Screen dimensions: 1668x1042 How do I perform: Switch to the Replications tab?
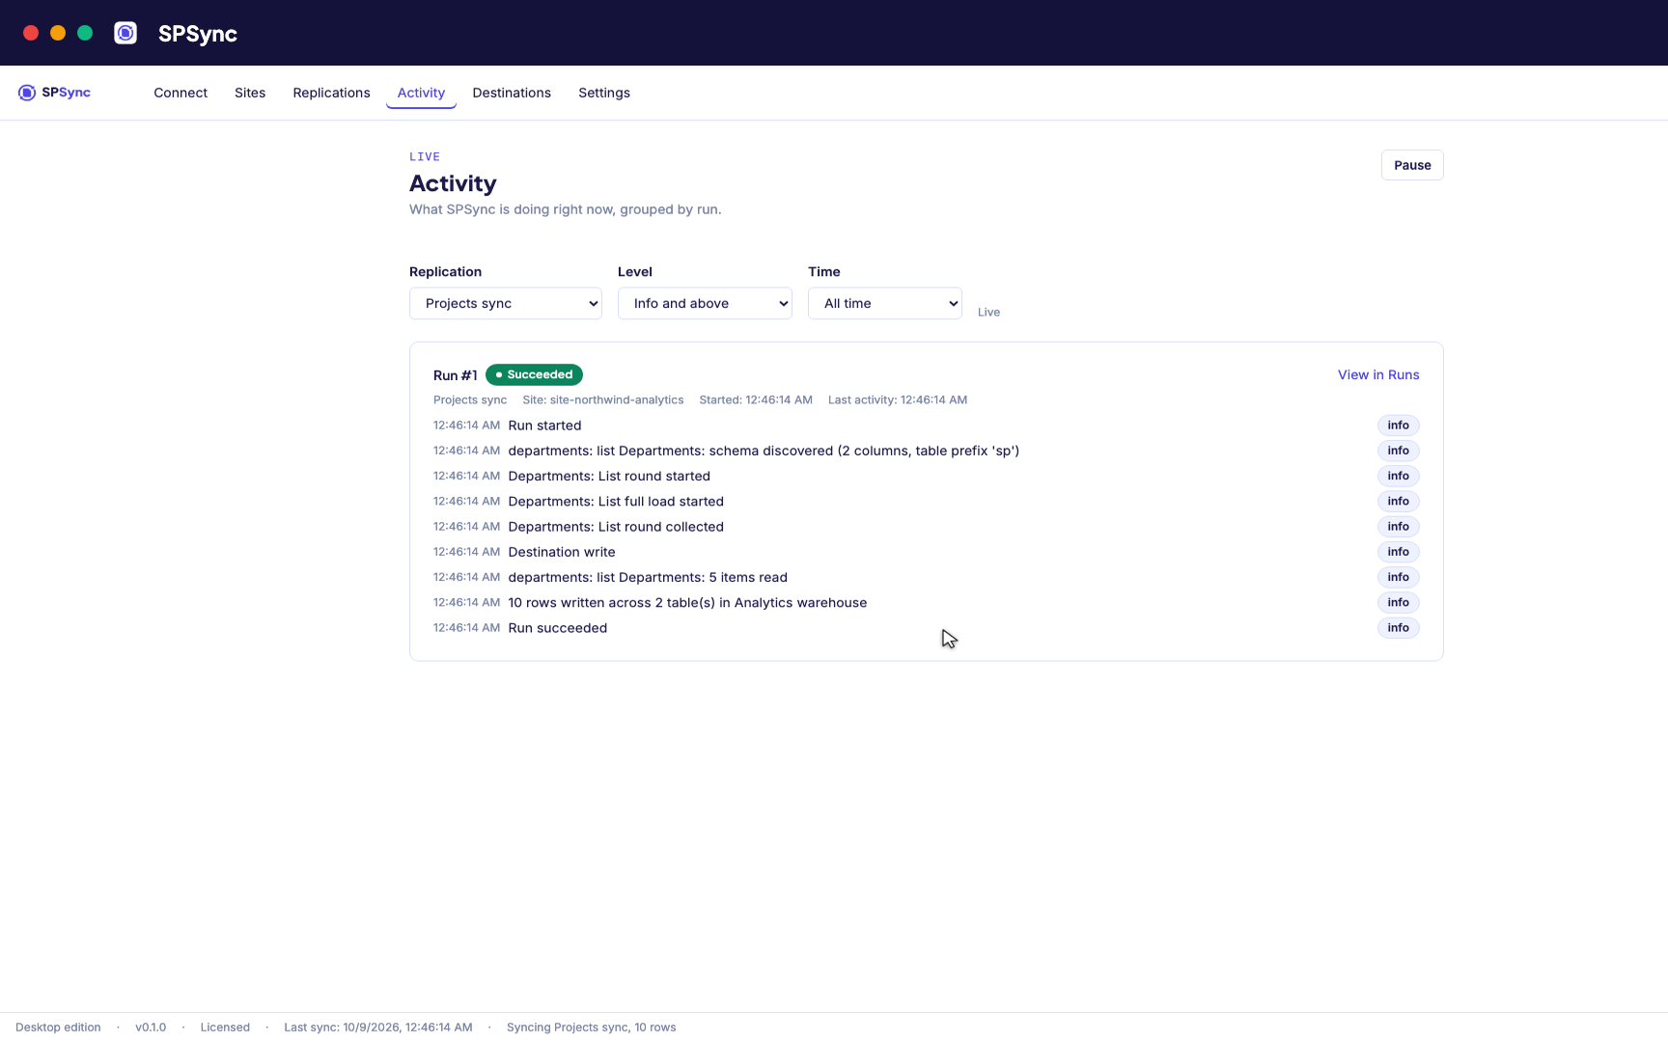(331, 93)
